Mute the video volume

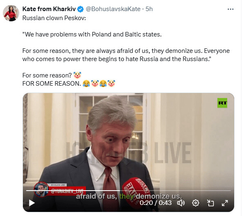[x=181, y=202]
